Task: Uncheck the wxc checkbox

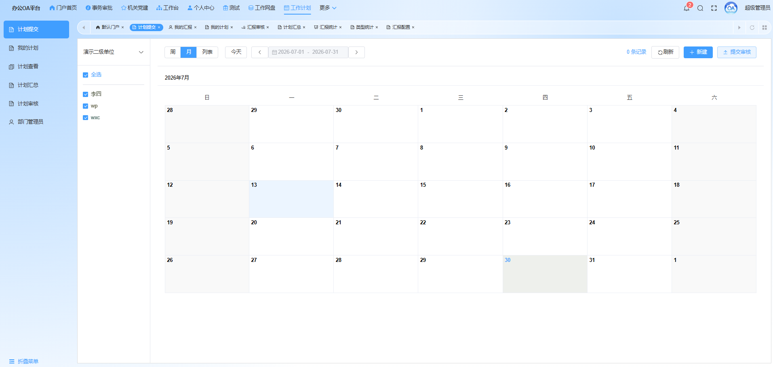Action: coord(85,118)
